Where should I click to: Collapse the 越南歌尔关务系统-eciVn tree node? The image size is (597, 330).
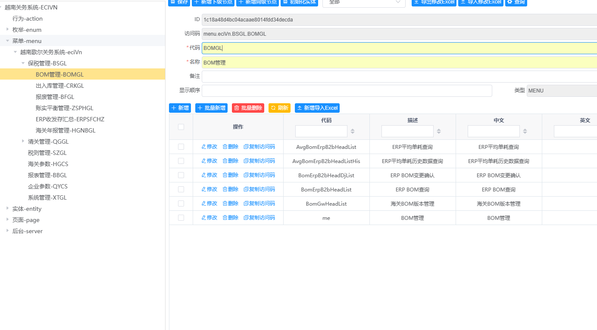point(15,52)
